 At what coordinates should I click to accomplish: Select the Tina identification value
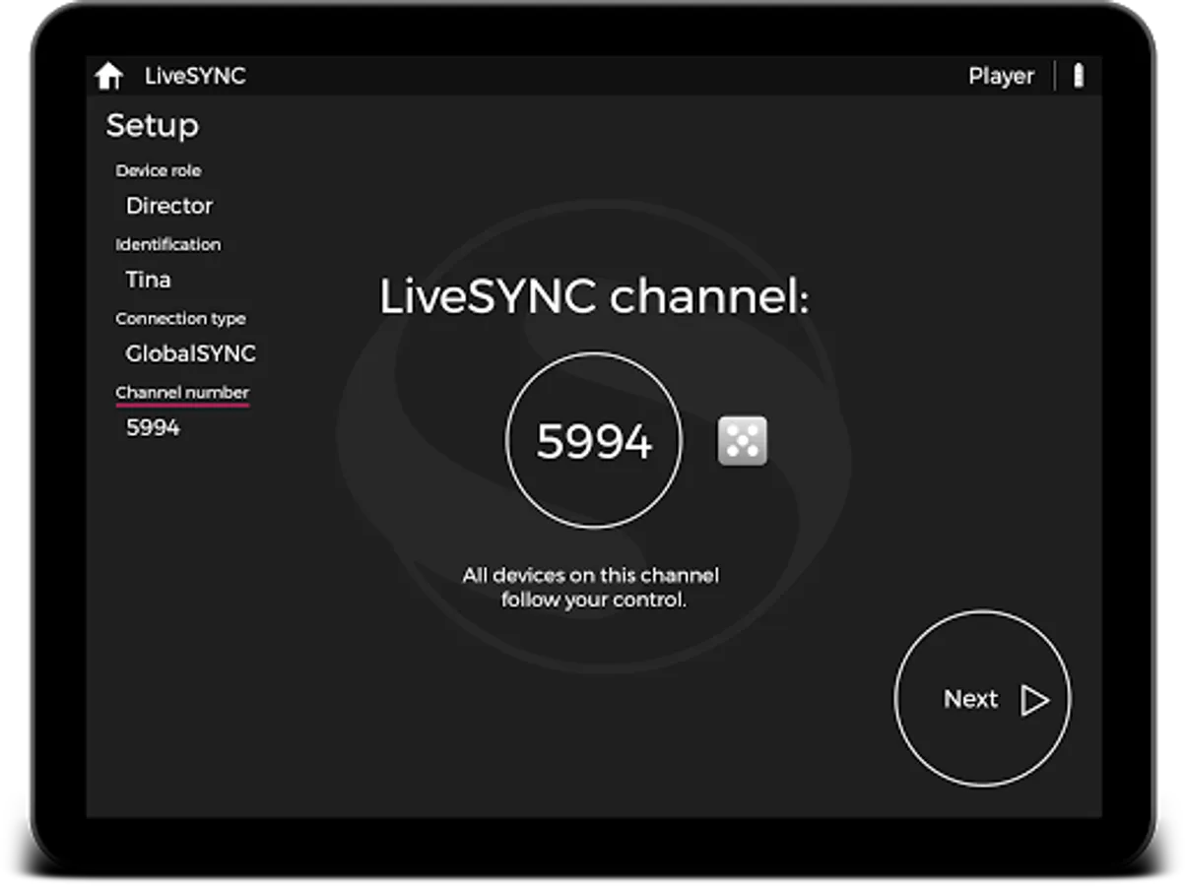(x=149, y=280)
